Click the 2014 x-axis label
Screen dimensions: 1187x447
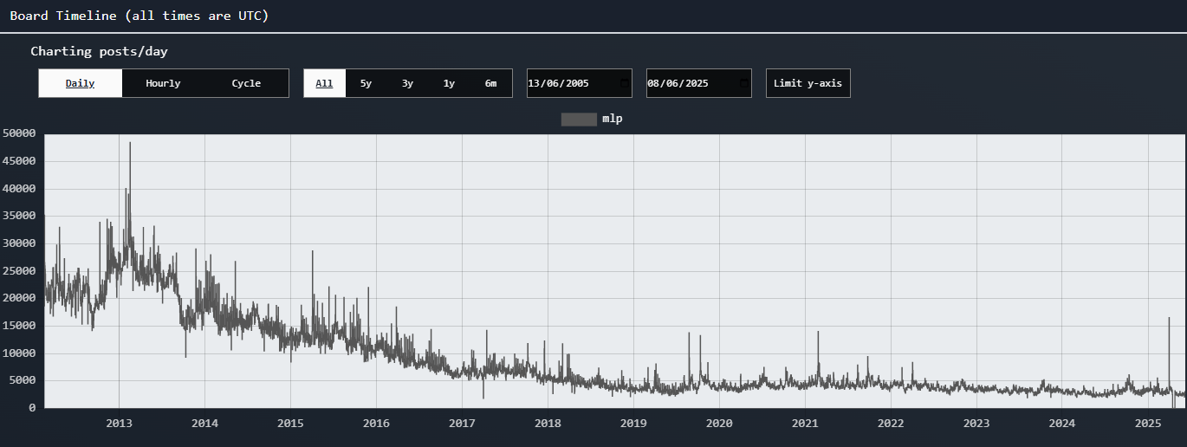click(x=204, y=423)
